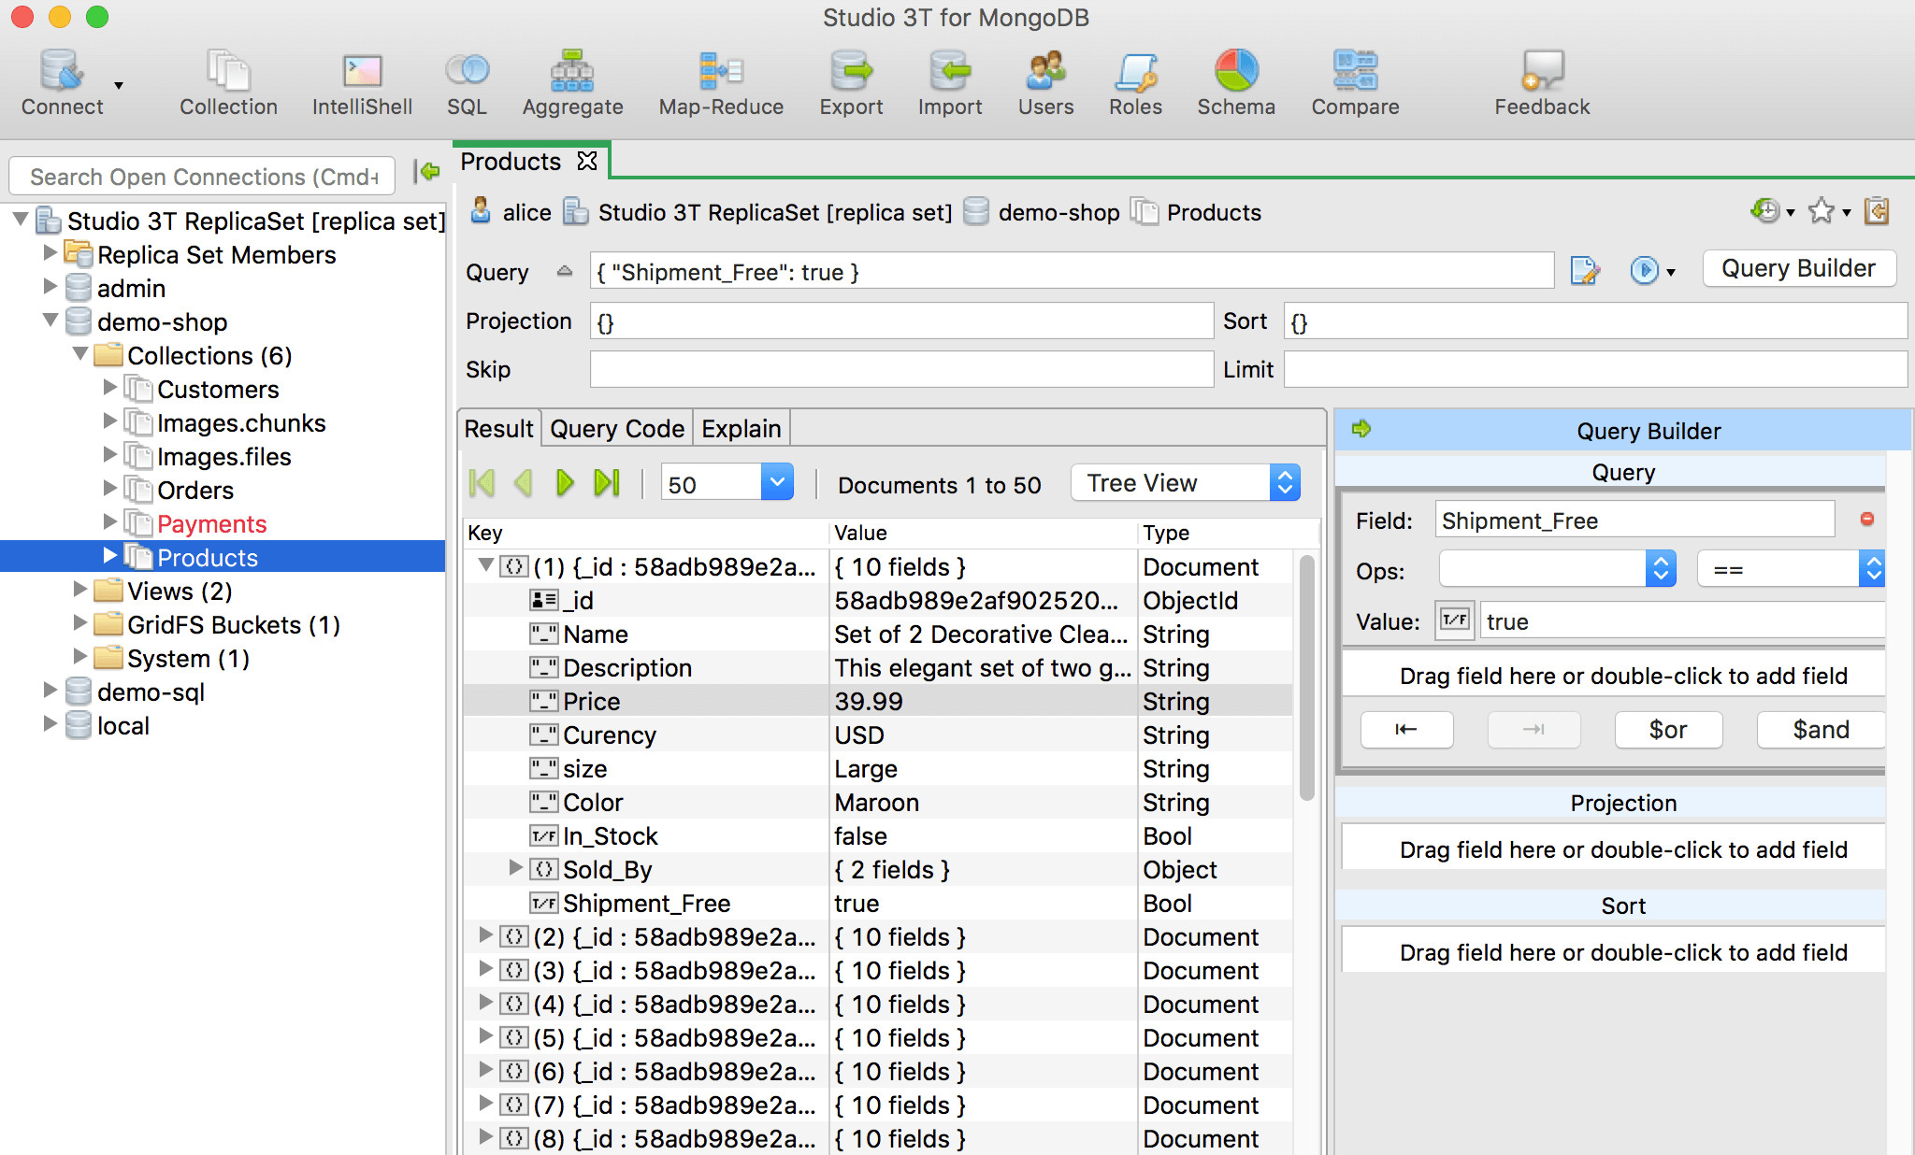Viewport: 1915px width, 1155px height.
Task: Open Schema analysis
Action: pyautogui.click(x=1236, y=83)
